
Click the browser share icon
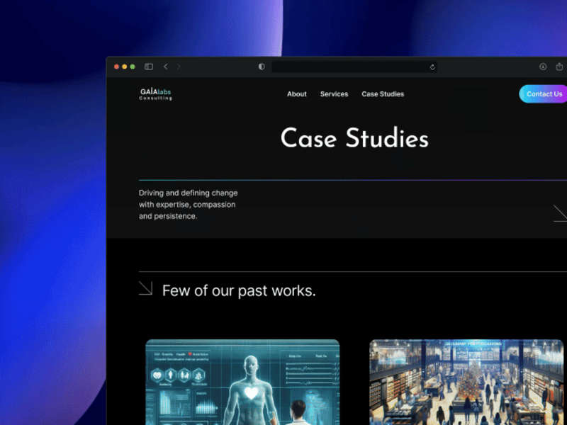pos(559,67)
